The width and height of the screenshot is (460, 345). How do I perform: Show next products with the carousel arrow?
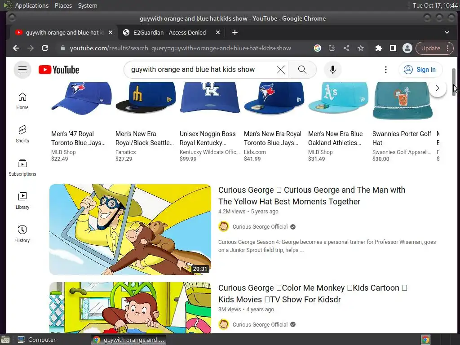click(438, 88)
